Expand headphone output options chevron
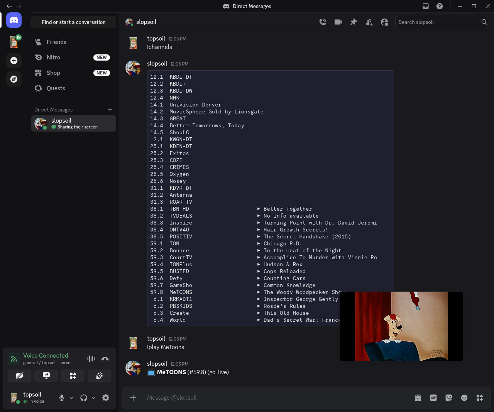The image size is (494, 412). [x=93, y=398]
